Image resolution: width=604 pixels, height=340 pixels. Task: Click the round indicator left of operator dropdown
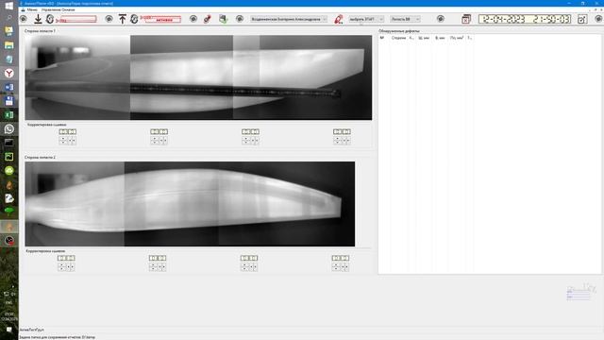240,19
